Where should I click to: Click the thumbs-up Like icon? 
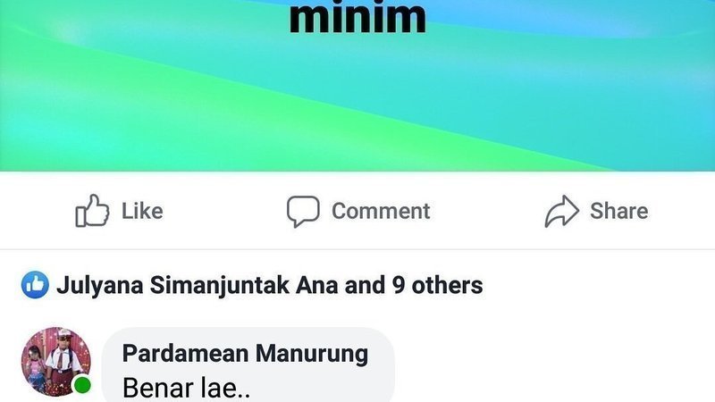click(92, 211)
